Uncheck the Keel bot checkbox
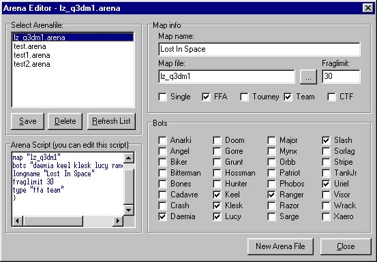Viewport: 377px width, 262px height. (217, 195)
